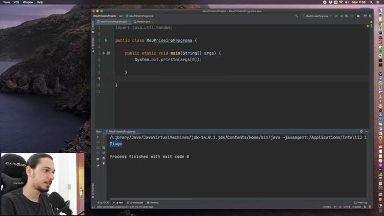Open the TODO tool window button
This screenshot has width=384, height=216.
pos(103,203)
